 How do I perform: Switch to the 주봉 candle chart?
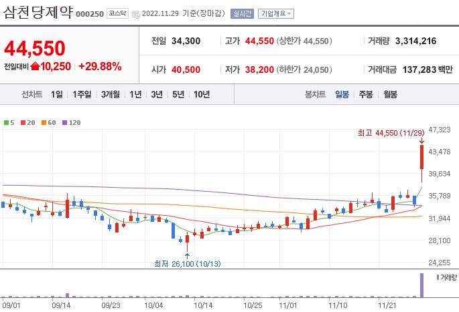pyautogui.click(x=366, y=94)
